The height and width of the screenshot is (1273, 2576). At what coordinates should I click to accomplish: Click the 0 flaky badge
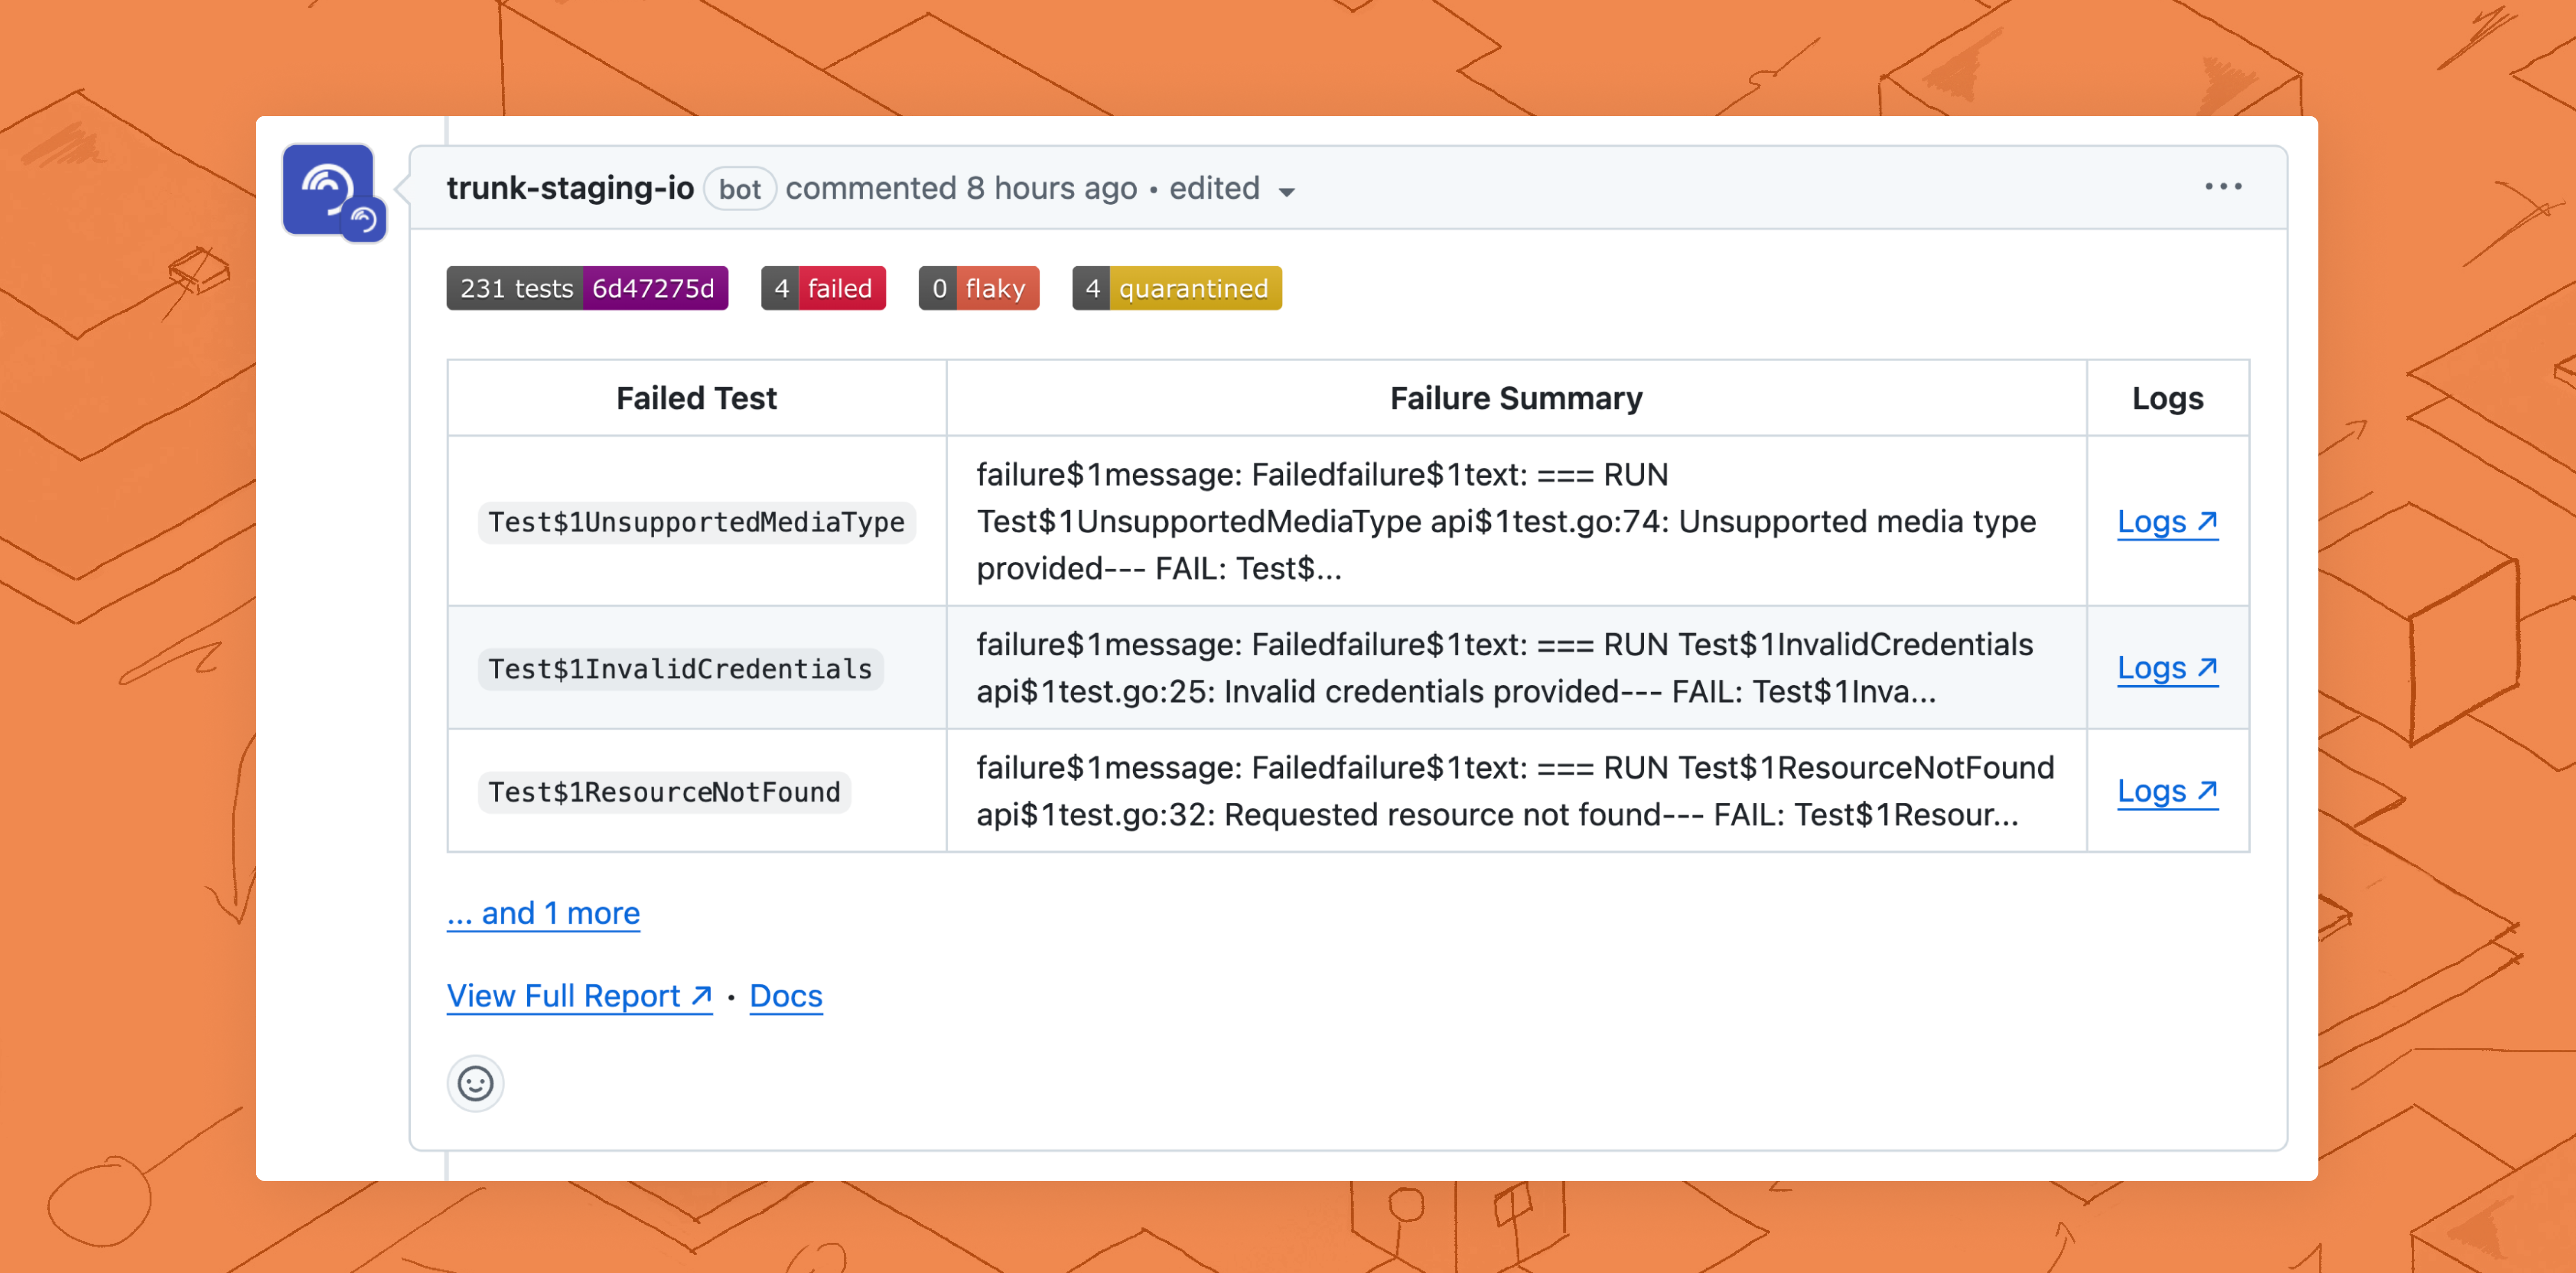[978, 288]
